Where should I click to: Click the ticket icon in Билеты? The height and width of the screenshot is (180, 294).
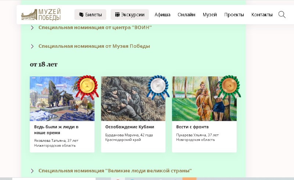[81, 14]
